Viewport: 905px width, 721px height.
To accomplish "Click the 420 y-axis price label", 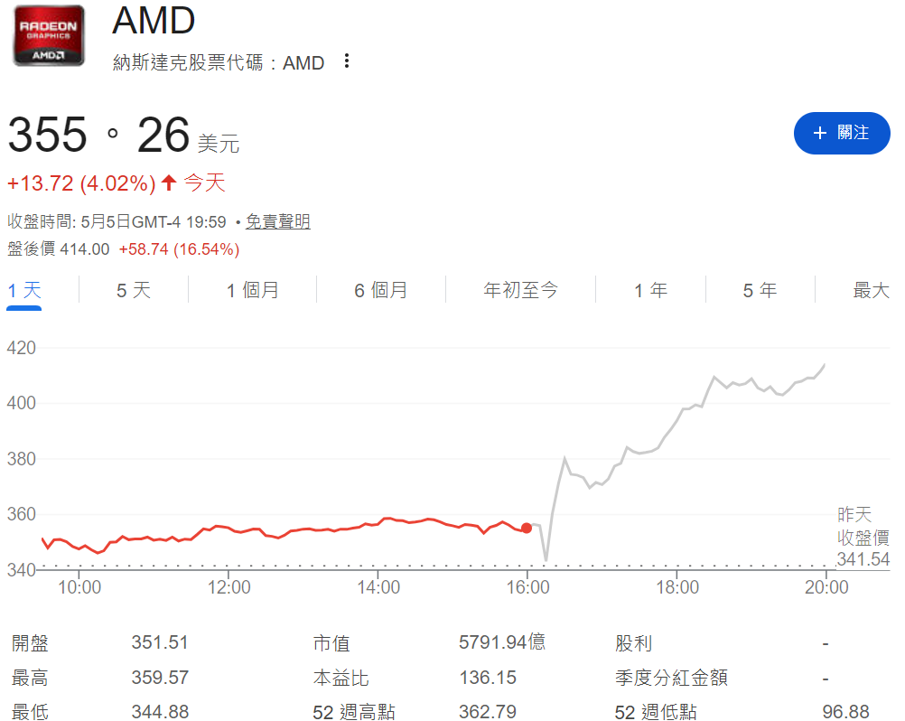I will [x=22, y=348].
